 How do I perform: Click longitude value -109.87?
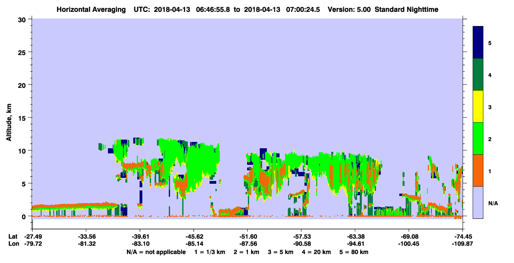[x=463, y=244]
